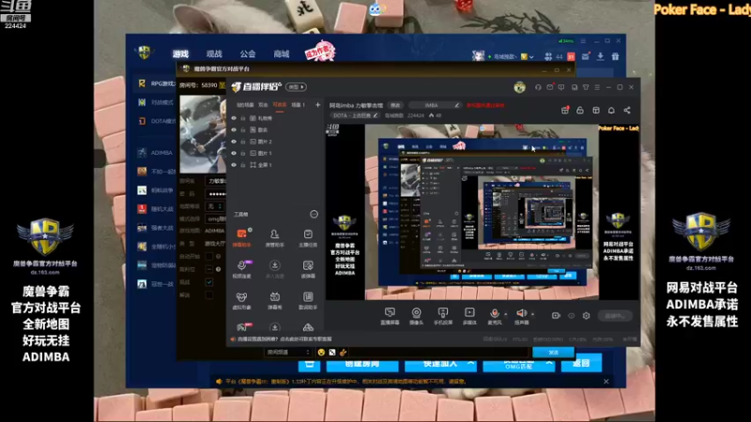This screenshot has height=422, width=751.
Task: Open the 房管助手 tool
Action: coord(274,237)
